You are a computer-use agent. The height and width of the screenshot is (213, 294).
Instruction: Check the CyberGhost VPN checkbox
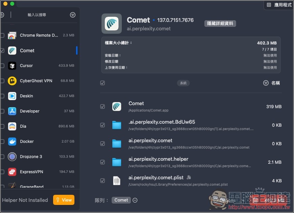2,81
